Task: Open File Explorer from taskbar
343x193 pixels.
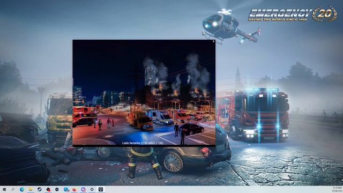Action: coord(31,189)
